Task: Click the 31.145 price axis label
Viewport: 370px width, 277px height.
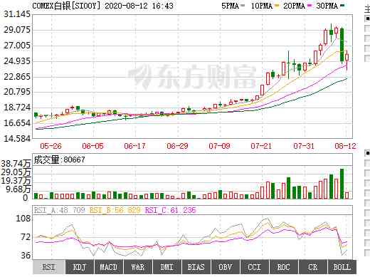Action: point(17,14)
